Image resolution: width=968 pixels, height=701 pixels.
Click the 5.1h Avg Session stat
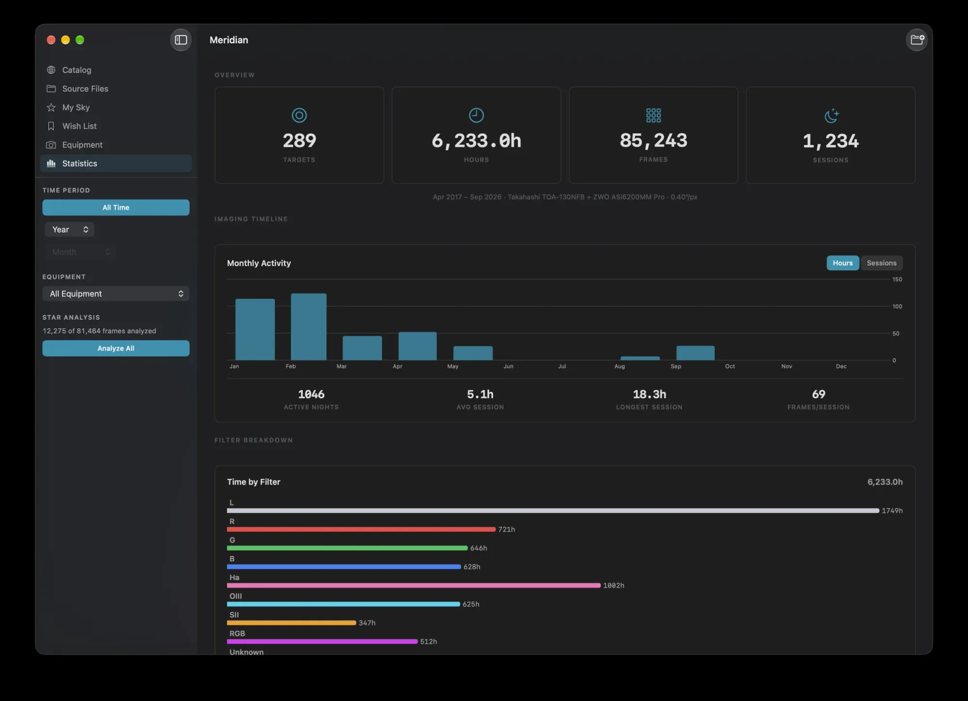point(480,394)
